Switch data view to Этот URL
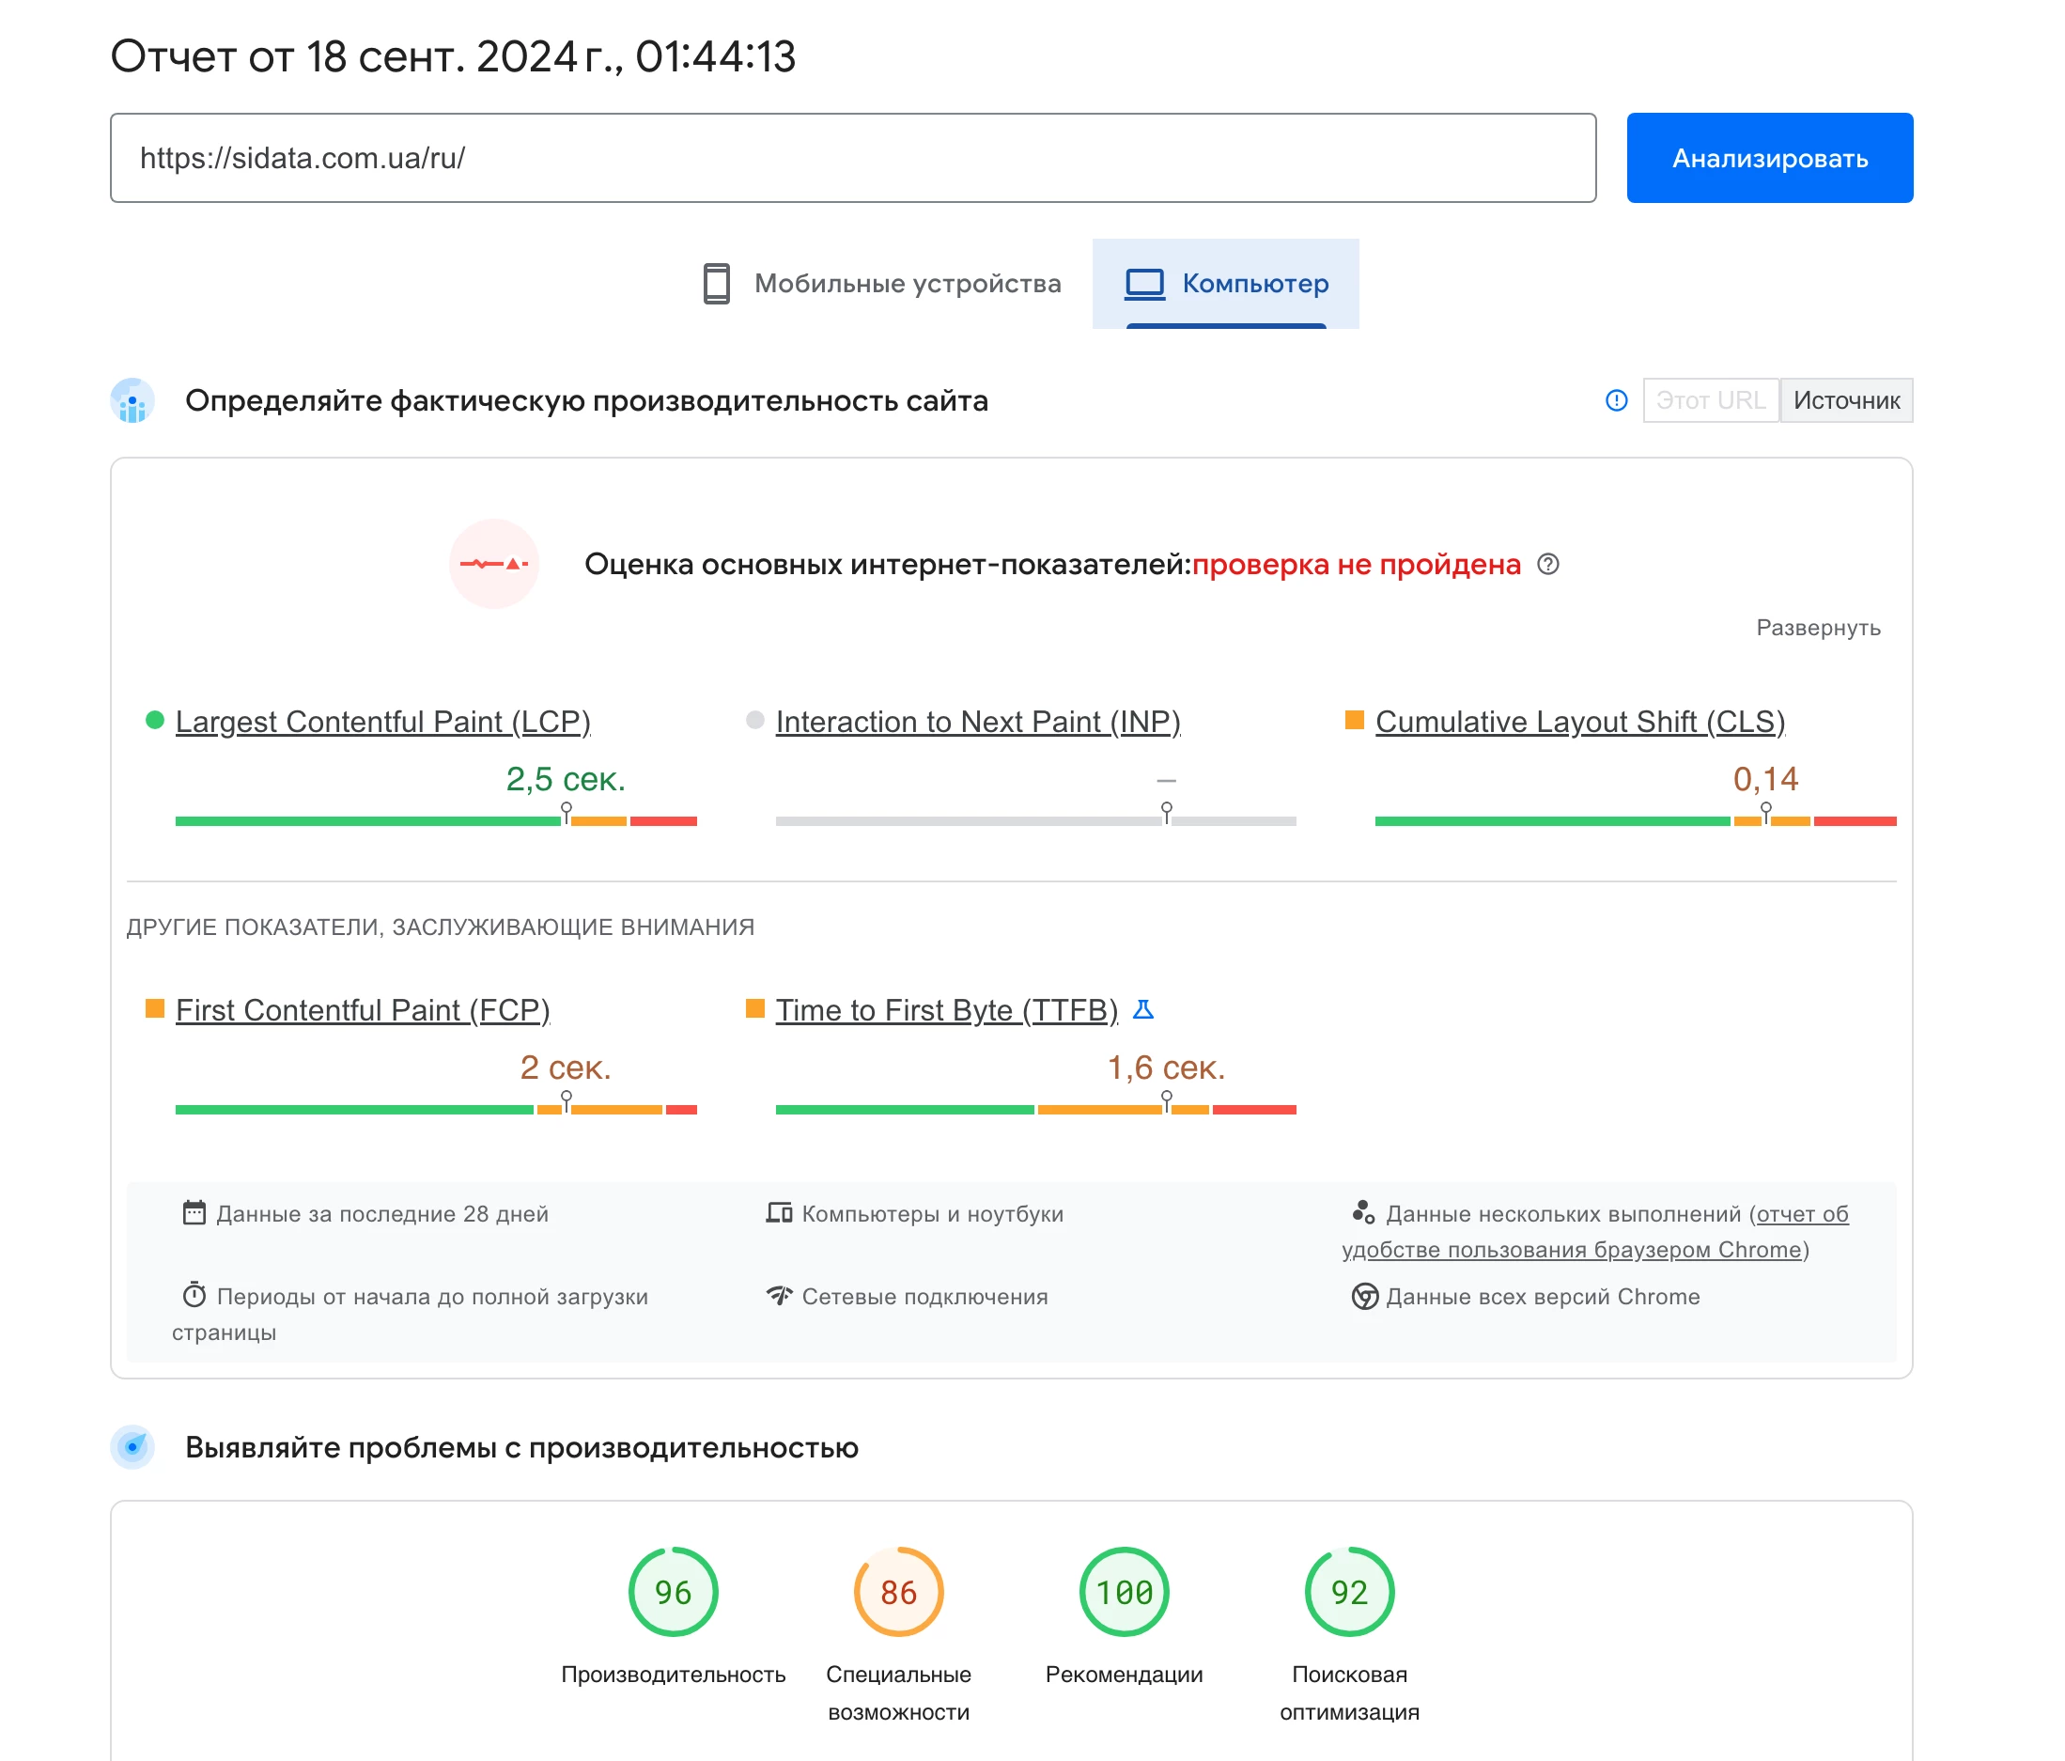 coord(1710,399)
